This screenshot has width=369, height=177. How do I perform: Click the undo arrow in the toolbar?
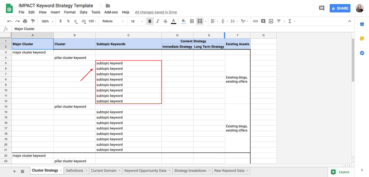tap(9, 21)
